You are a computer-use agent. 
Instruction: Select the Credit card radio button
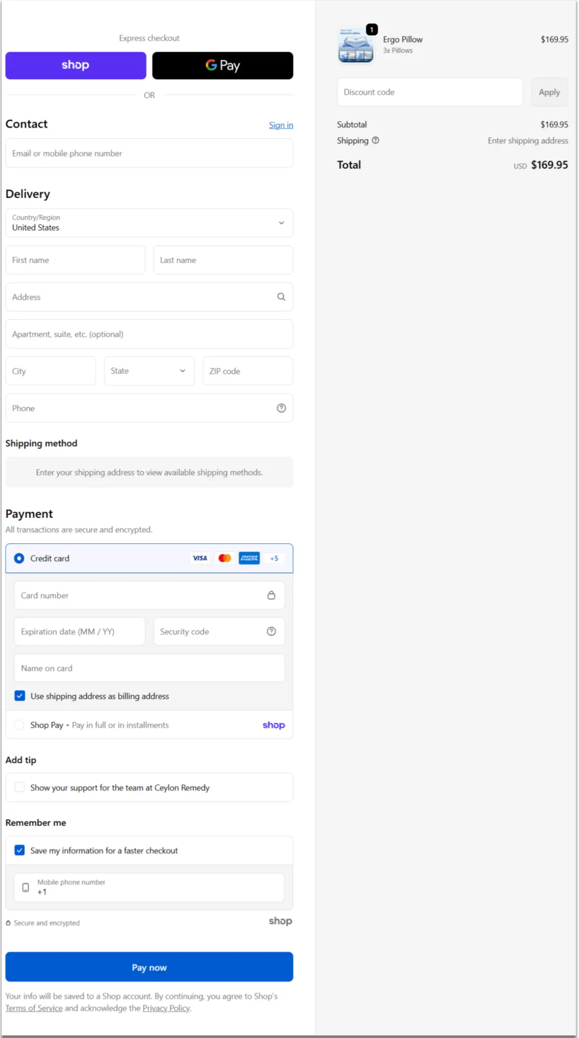click(19, 558)
